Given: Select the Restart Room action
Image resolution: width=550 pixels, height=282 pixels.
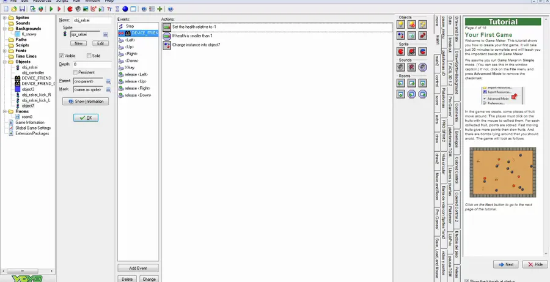Looking at the screenshot, I should pyautogui.click(x=423, y=83).
